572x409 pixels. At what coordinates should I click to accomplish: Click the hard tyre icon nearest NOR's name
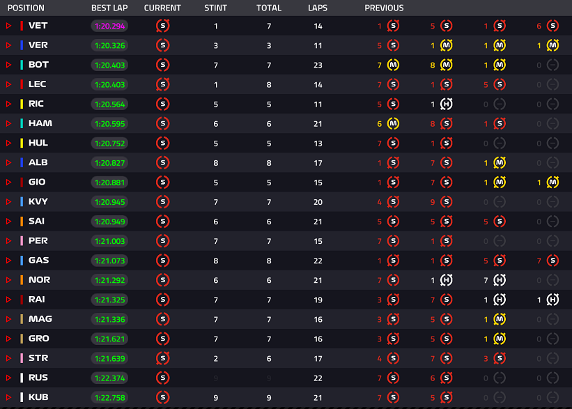click(446, 280)
